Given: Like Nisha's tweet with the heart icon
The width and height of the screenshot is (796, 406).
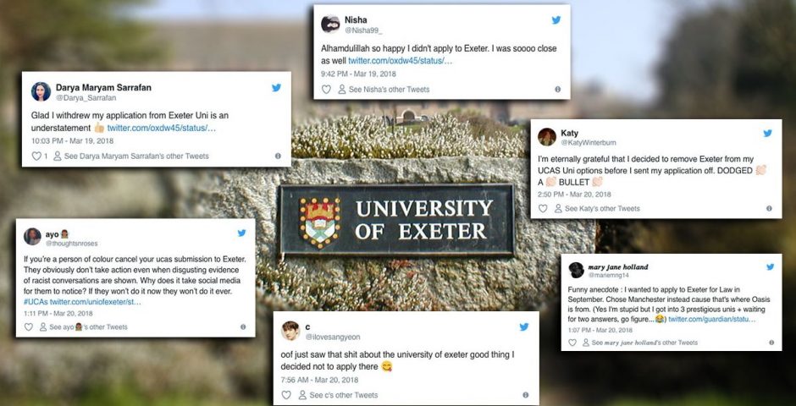Looking at the screenshot, I should (326, 89).
